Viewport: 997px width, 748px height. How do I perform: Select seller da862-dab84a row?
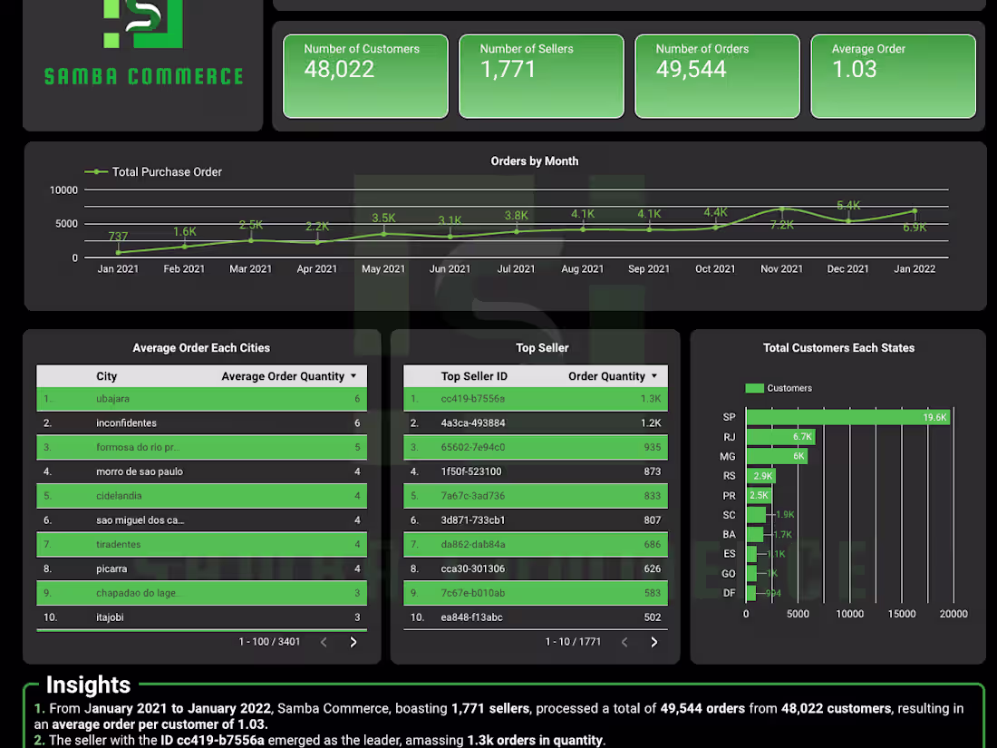536,545
